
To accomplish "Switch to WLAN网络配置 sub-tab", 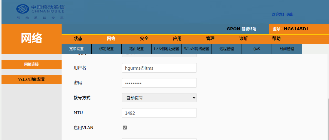I will coord(196,49).
